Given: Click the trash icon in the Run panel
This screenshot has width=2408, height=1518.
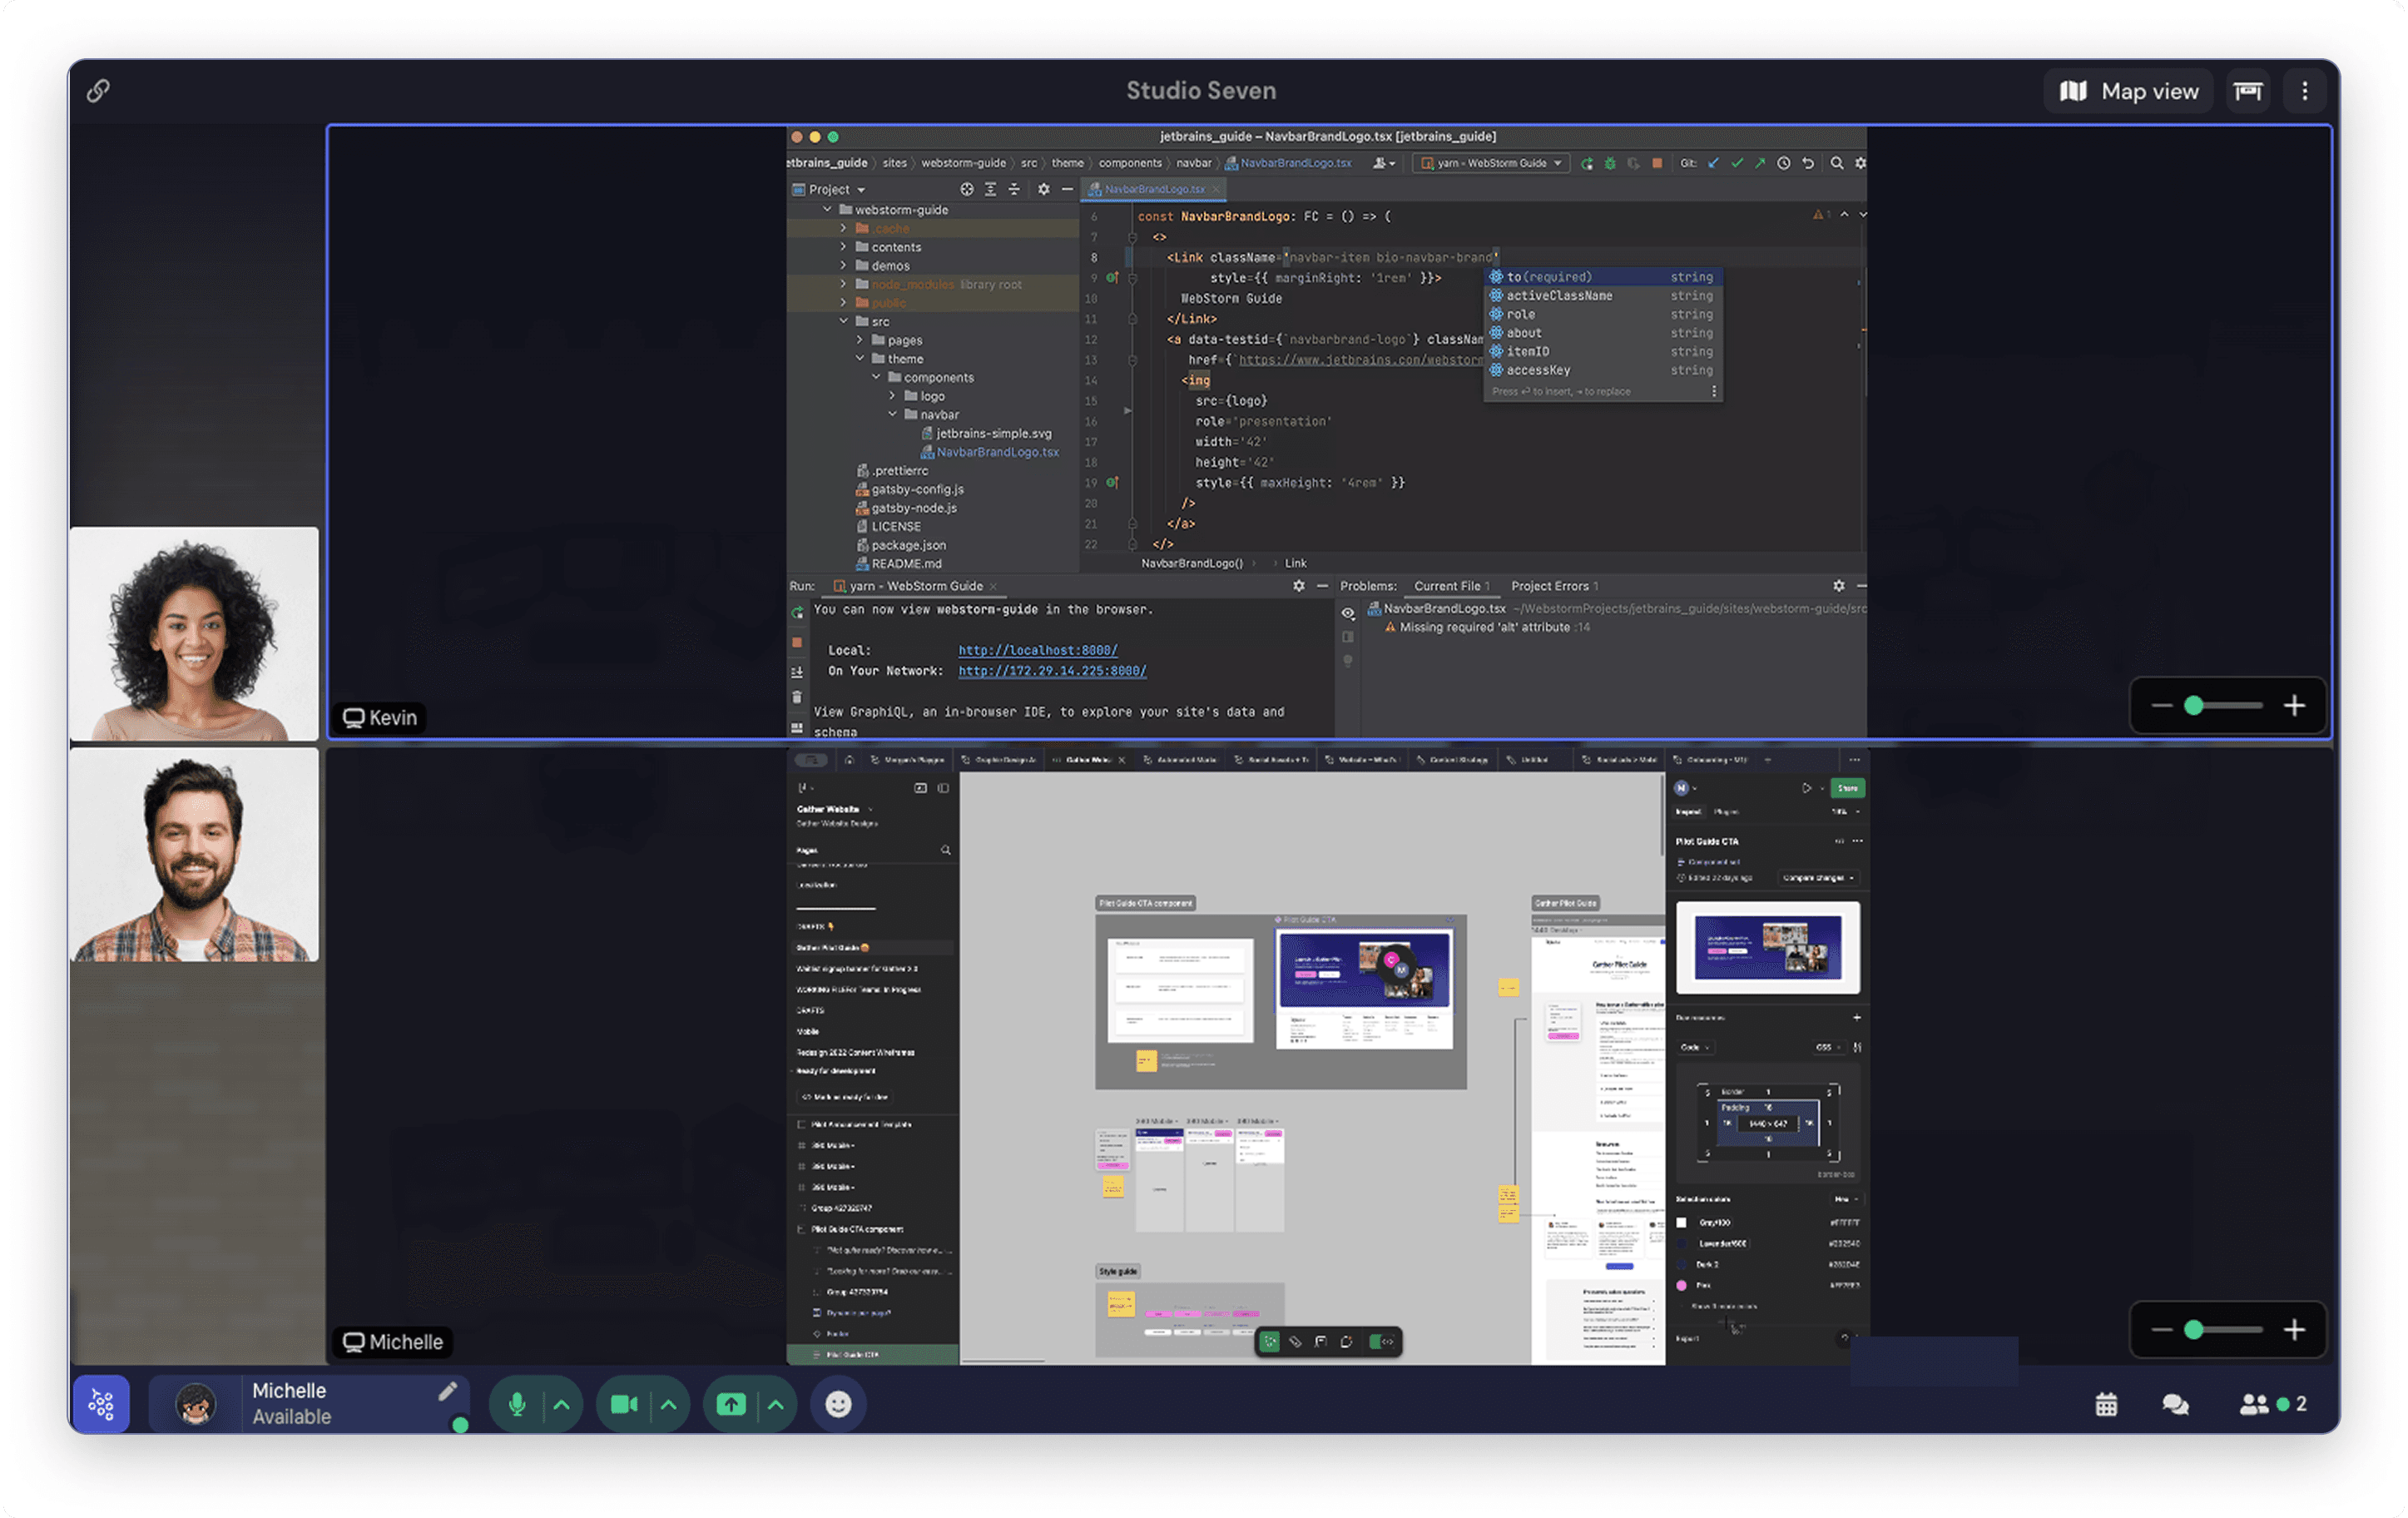Looking at the screenshot, I should [797, 697].
